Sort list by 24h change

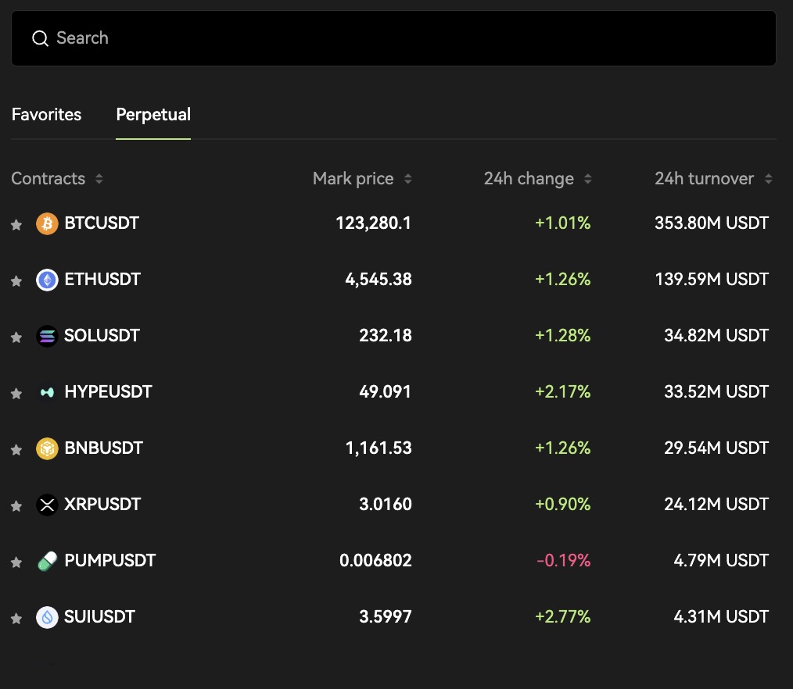[x=587, y=179]
